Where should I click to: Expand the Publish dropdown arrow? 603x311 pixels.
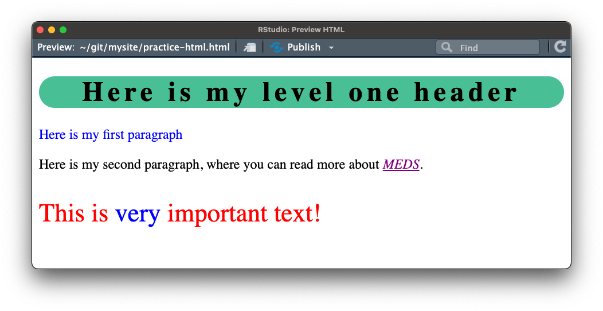[x=331, y=48]
